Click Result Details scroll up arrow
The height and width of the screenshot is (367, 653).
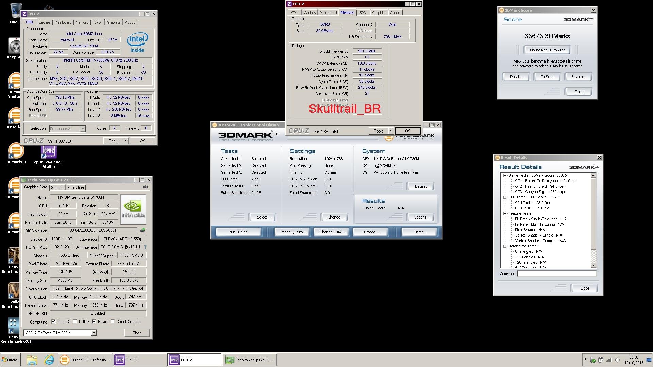click(593, 176)
